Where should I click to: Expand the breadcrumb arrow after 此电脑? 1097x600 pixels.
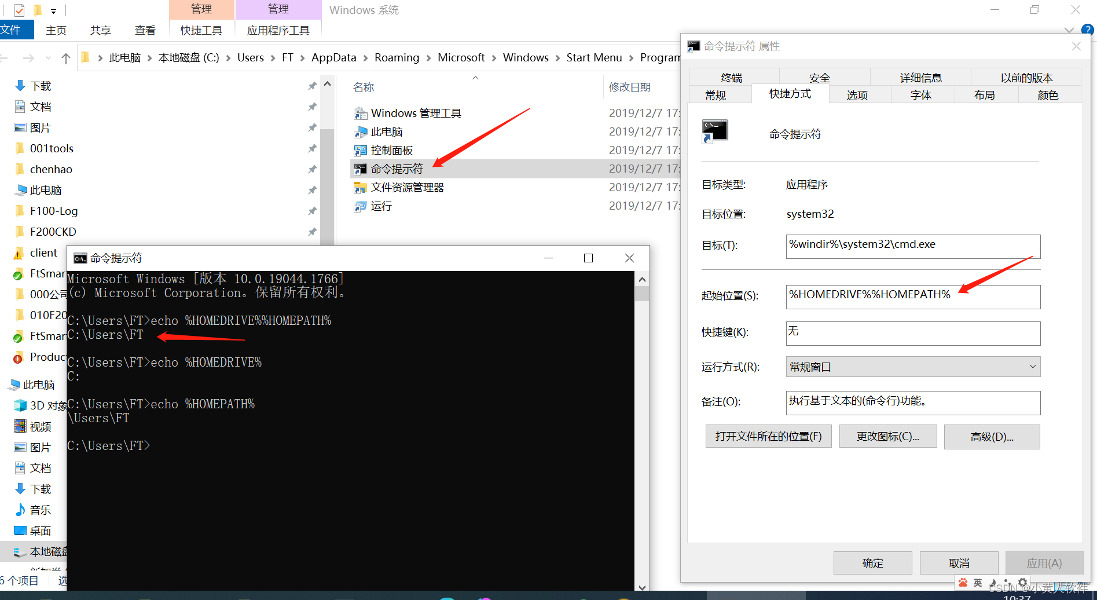151,57
